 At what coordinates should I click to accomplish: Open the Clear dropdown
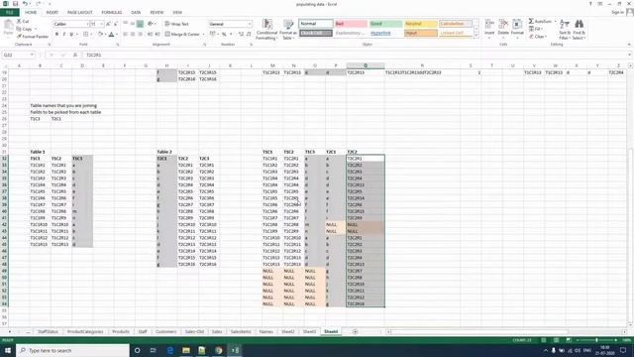tap(537, 37)
